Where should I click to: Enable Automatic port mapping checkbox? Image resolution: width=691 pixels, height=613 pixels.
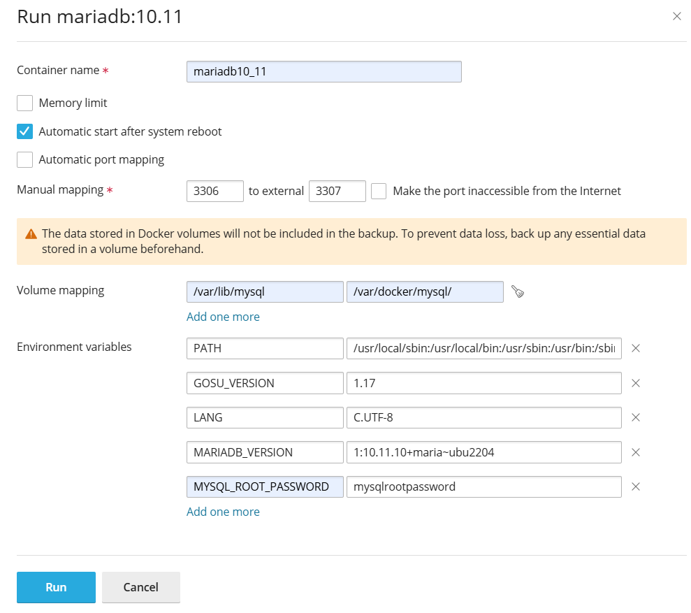[25, 160]
